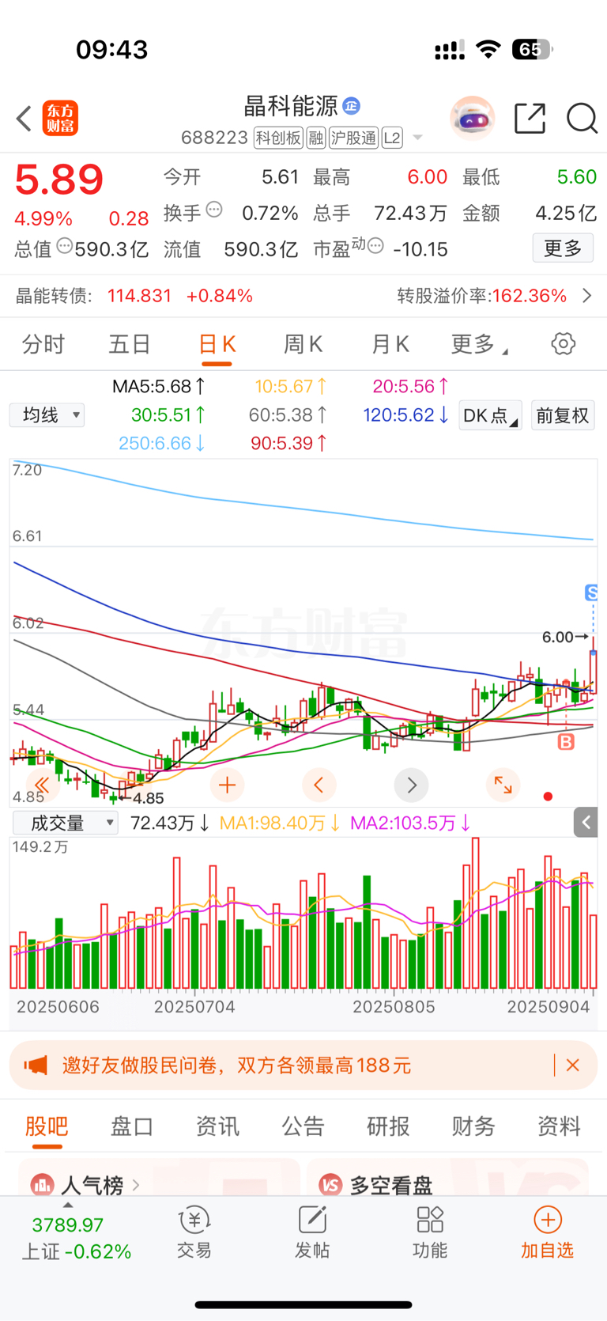
Task: Tap the L2 level tag
Action: [x=392, y=138]
